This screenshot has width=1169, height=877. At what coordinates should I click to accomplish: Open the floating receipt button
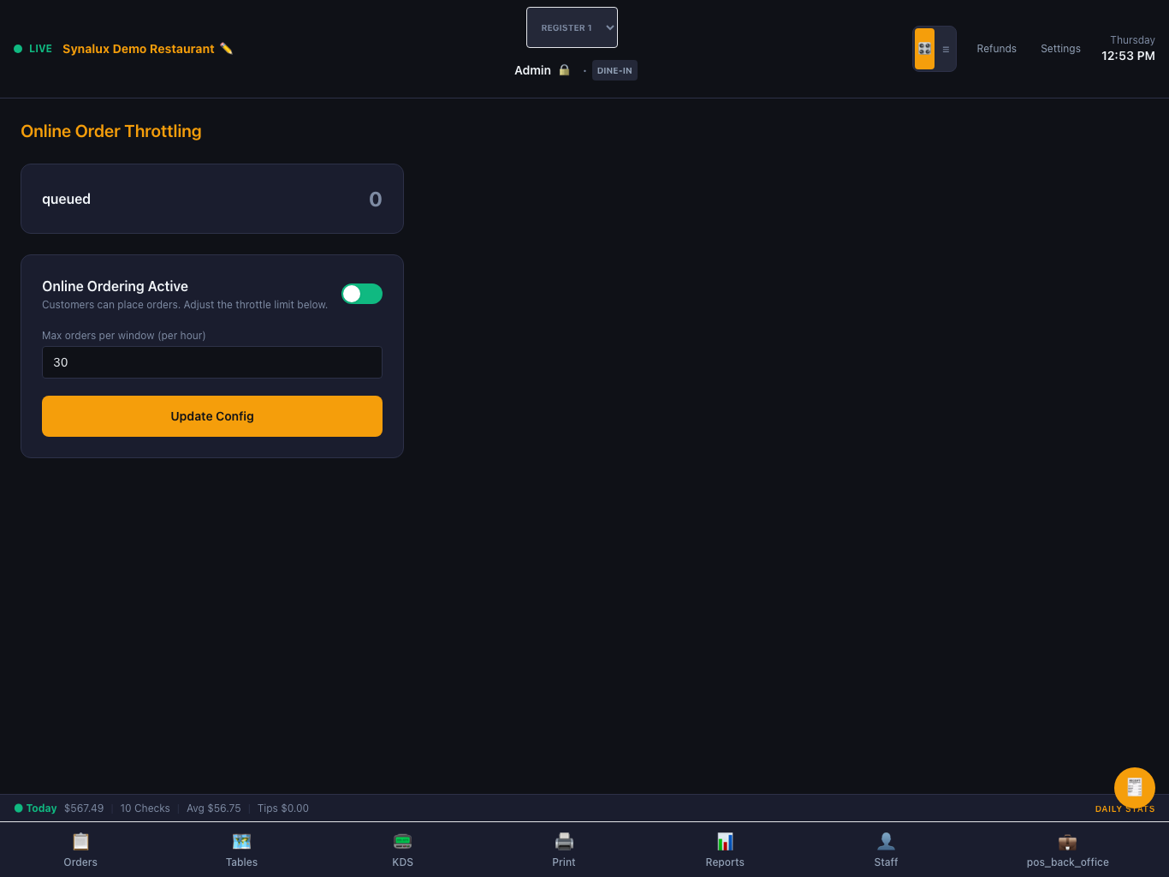point(1135,788)
